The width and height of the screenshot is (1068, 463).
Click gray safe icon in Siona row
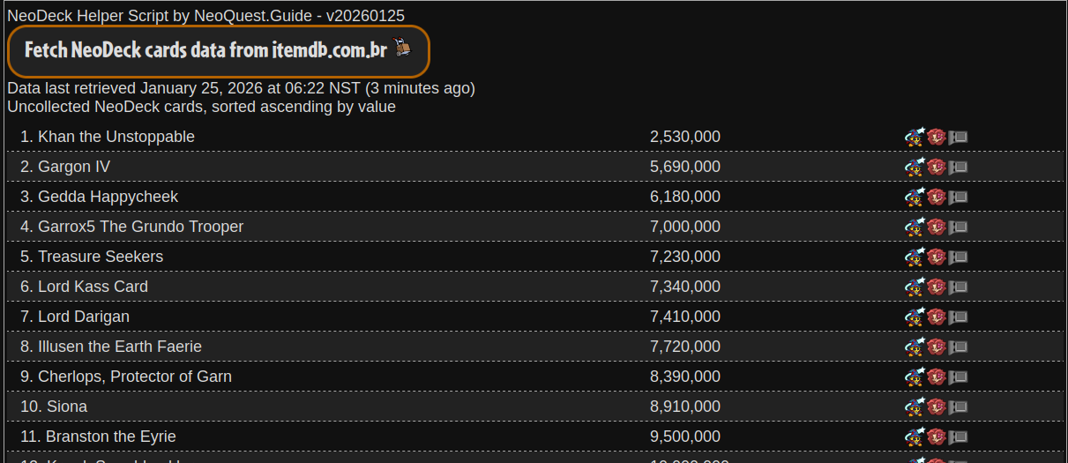pos(959,407)
